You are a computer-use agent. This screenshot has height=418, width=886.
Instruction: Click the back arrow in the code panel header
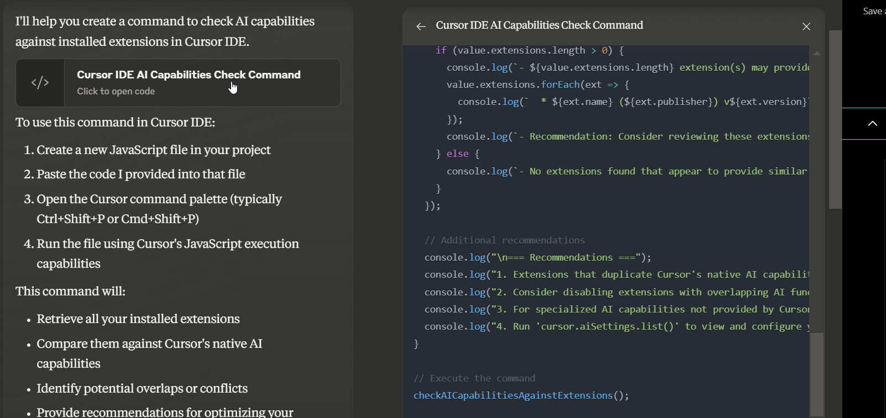point(421,26)
